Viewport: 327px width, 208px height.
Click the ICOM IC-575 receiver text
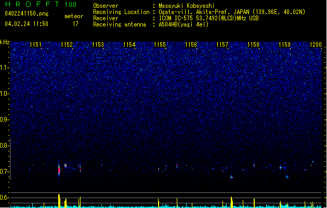coord(208,18)
